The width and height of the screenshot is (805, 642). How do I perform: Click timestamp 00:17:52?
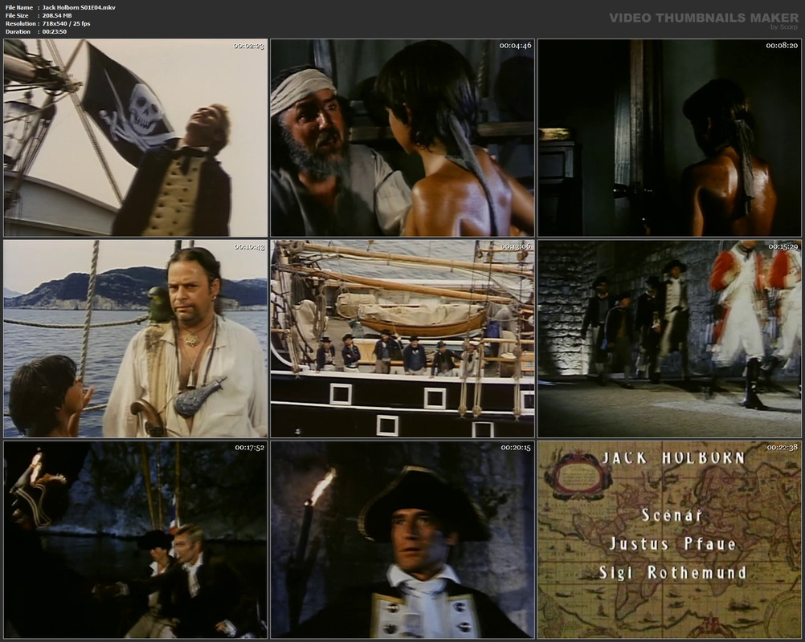[x=250, y=448]
